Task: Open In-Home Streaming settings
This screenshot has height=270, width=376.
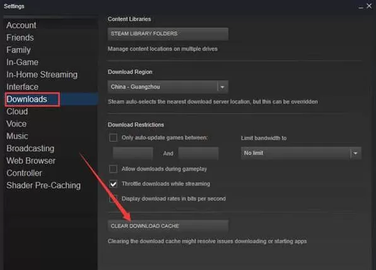Action: point(42,75)
